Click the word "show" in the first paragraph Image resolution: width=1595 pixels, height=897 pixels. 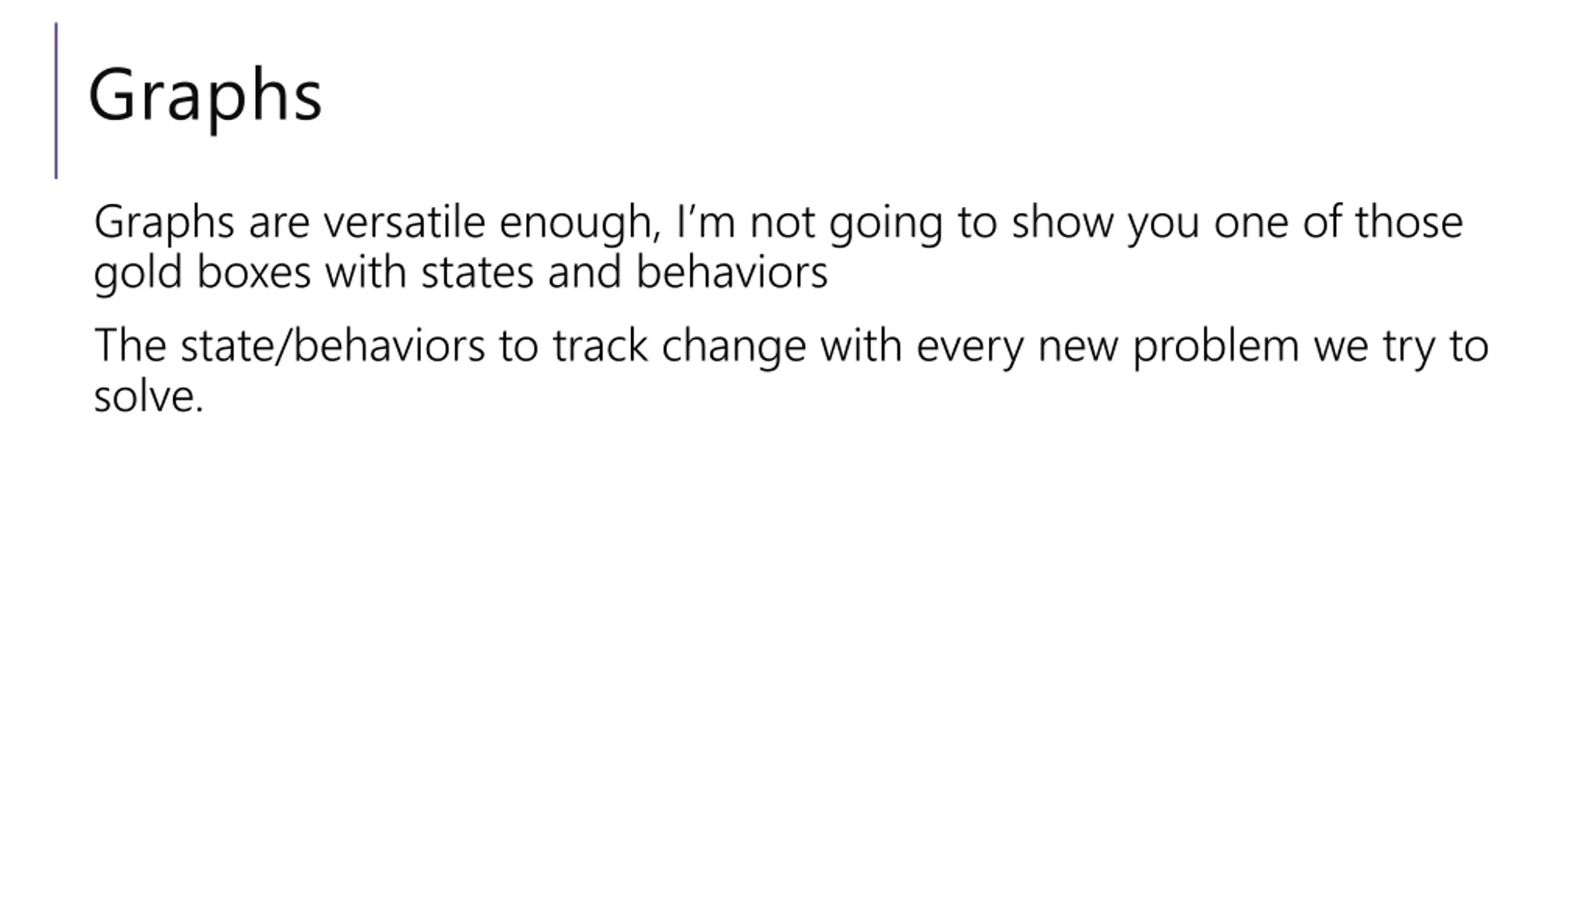coord(1062,222)
